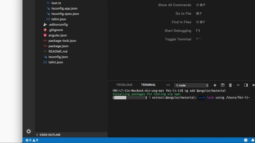The height and width of the screenshot is (143, 255).
Task: Open the root tsconfig.json file
Action: tap(58, 57)
